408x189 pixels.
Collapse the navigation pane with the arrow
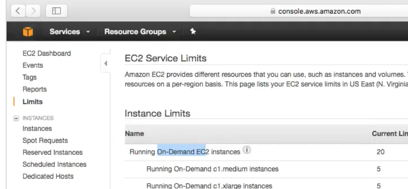pyautogui.click(x=106, y=63)
